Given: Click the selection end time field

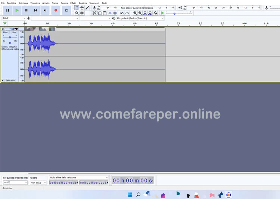Looking at the screenshot, I should pos(94,183).
